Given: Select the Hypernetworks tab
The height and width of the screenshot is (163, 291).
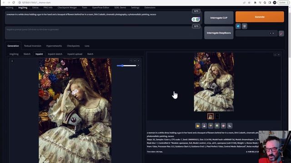Looking at the screenshot, I should coord(54,46).
